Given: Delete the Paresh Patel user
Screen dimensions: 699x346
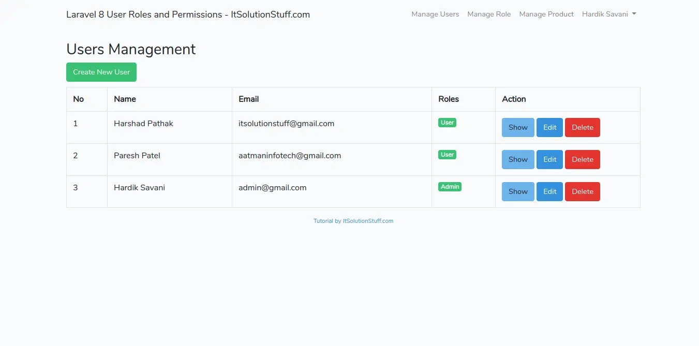Looking at the screenshot, I should [x=582, y=160].
